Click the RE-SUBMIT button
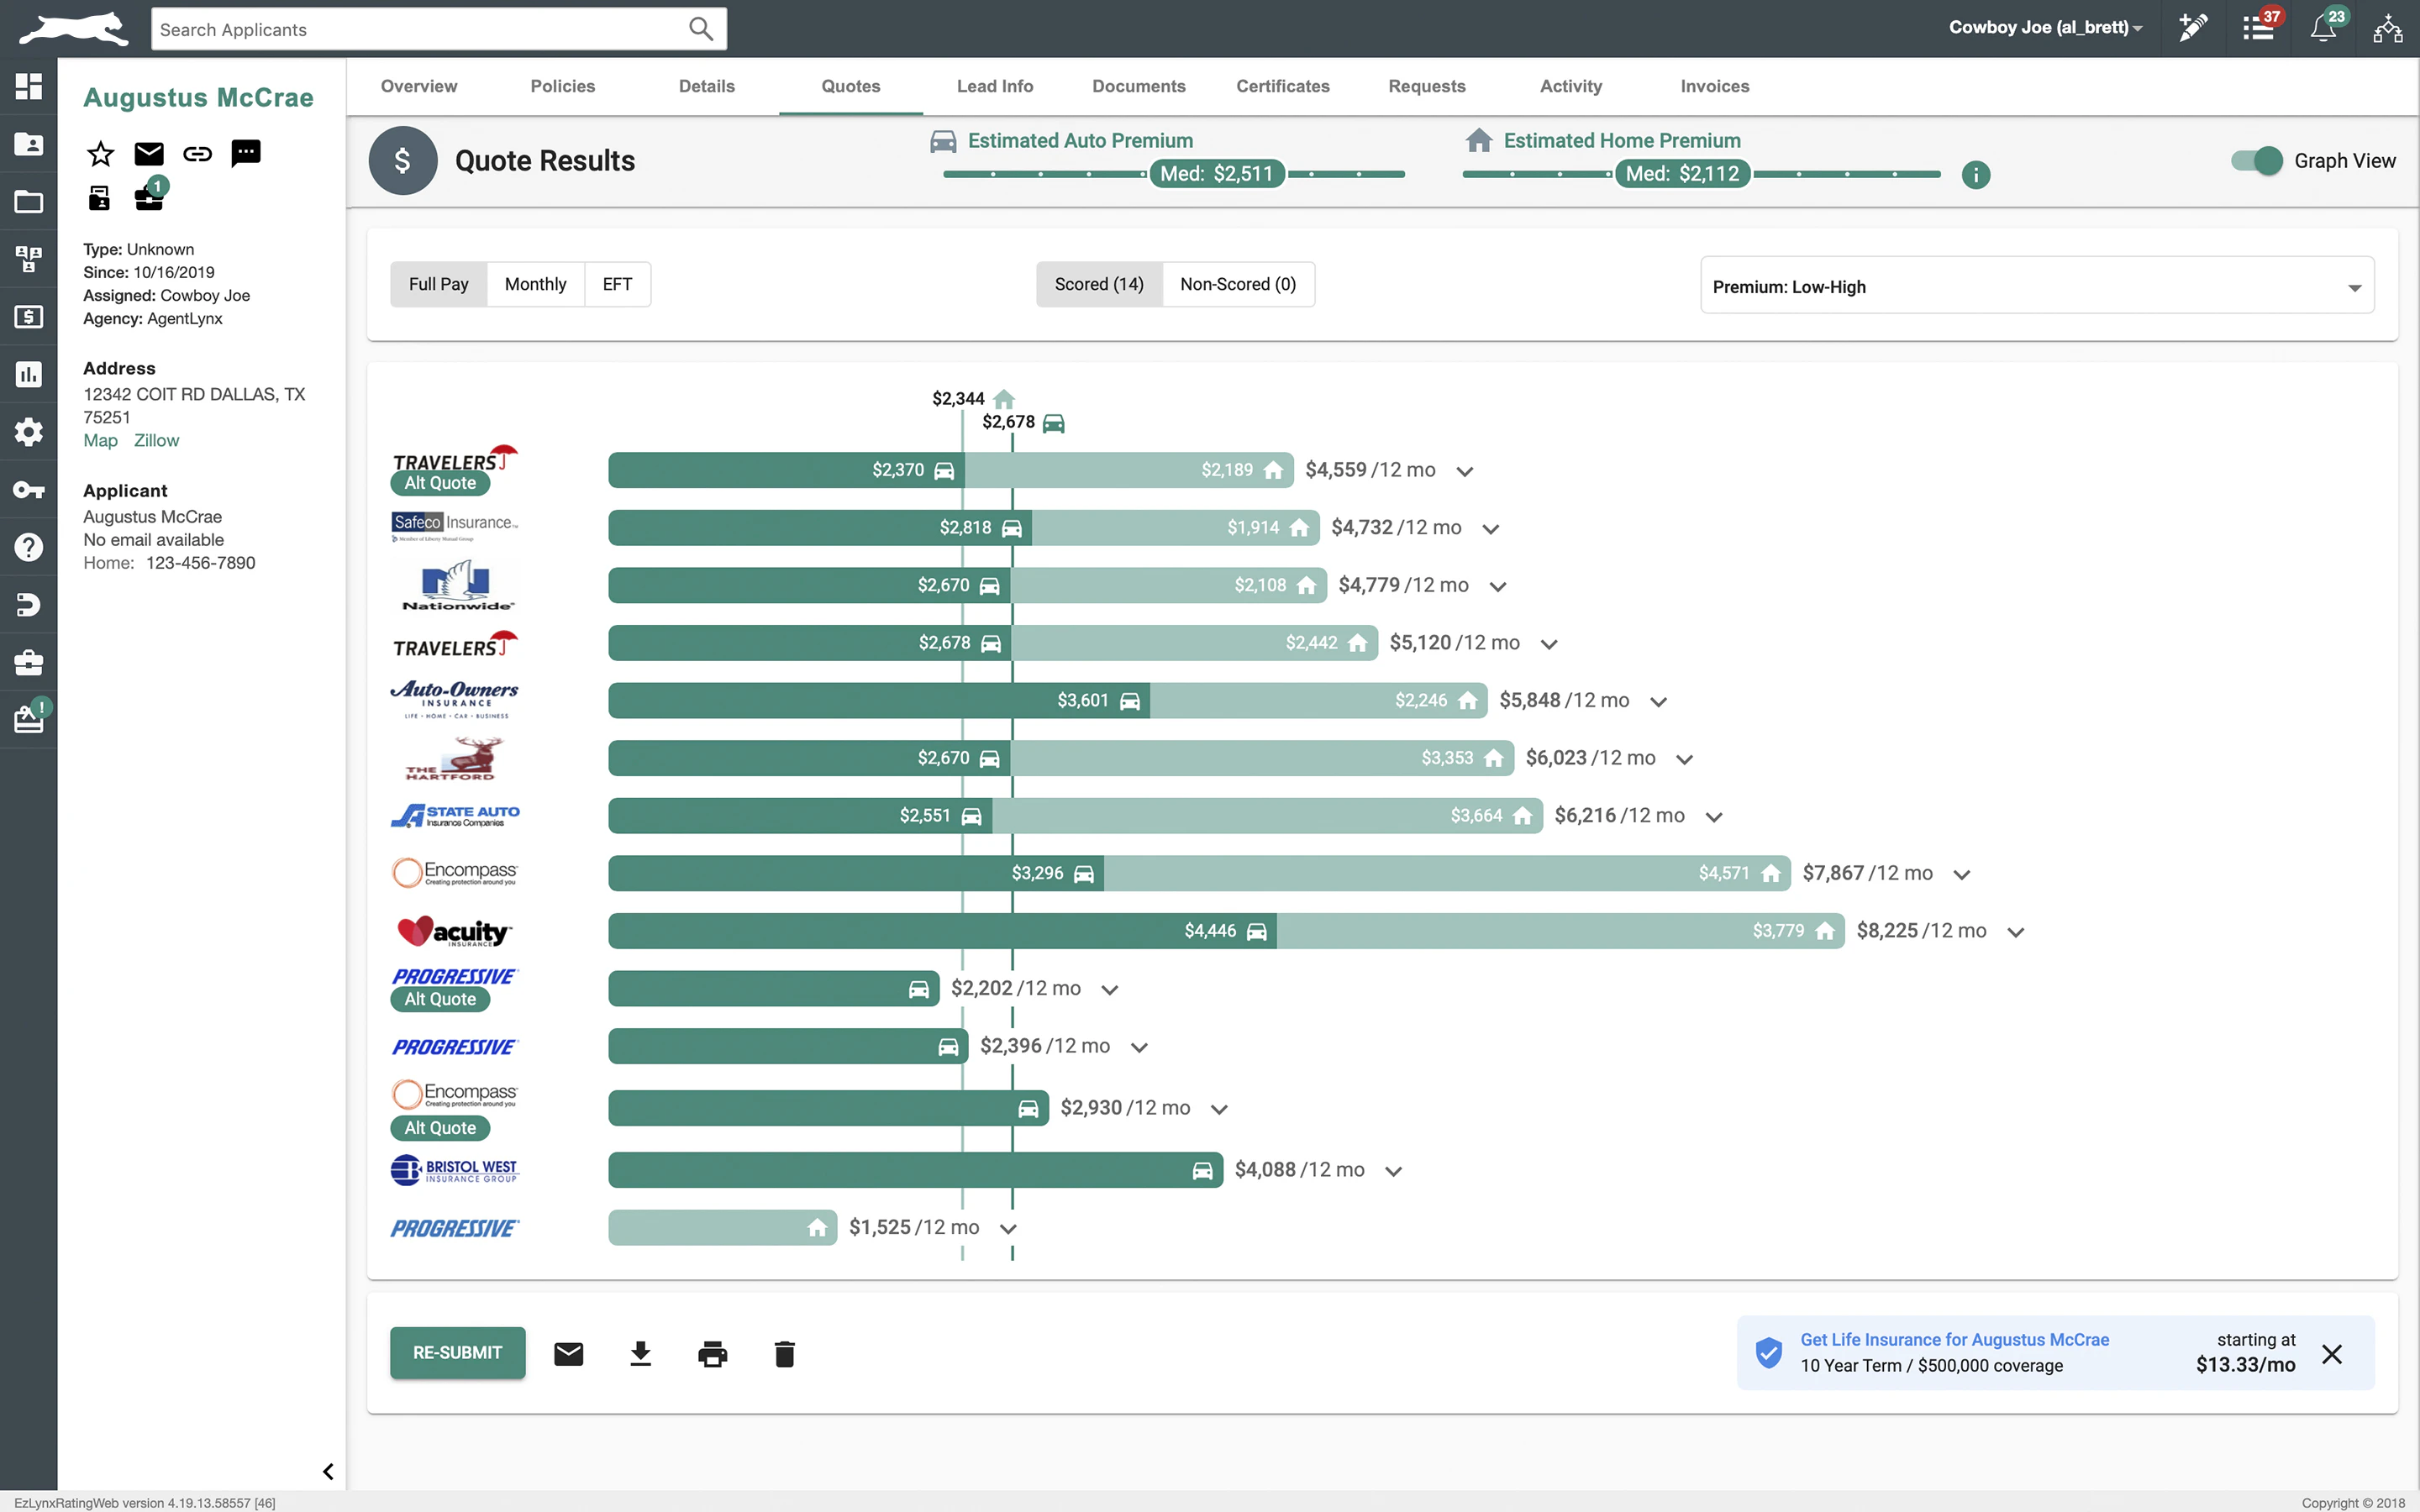 click(457, 1352)
